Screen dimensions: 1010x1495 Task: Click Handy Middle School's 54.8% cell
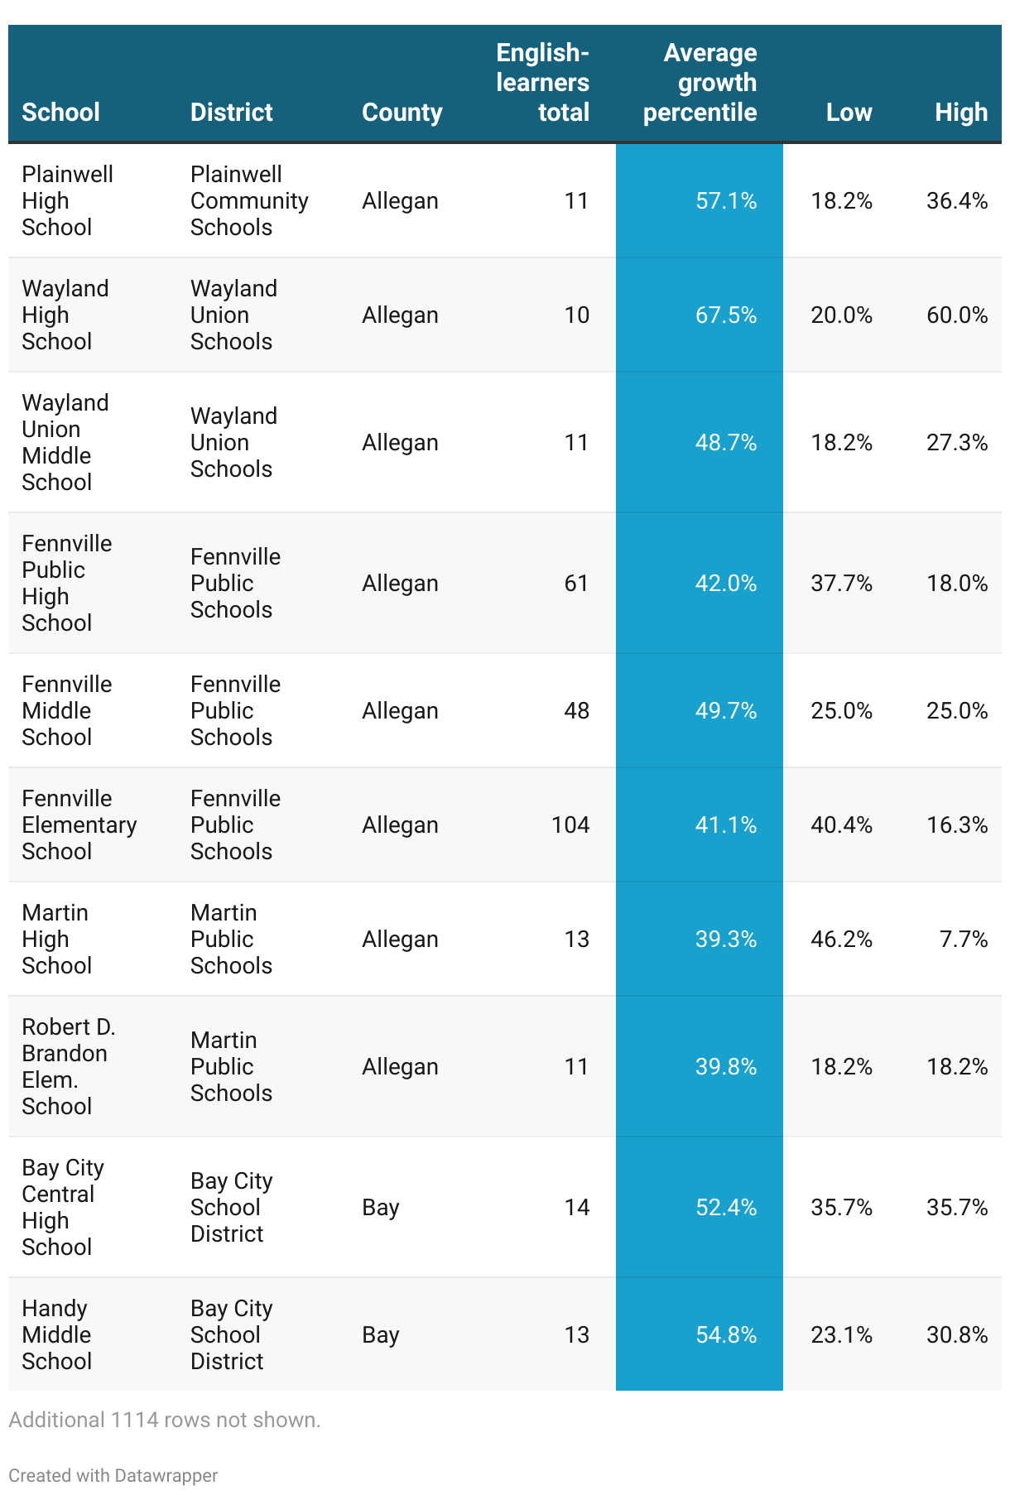point(700,1334)
